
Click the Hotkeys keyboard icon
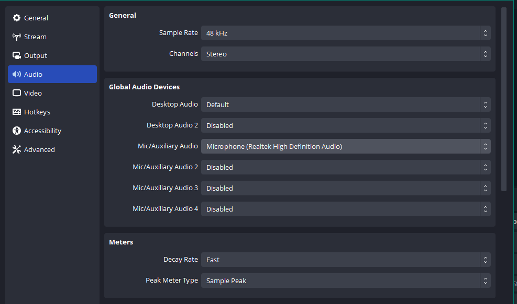16,112
